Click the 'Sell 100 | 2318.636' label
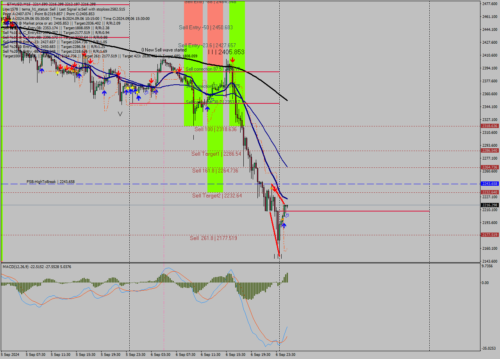The height and width of the screenshot is (359, 500). click(x=216, y=129)
